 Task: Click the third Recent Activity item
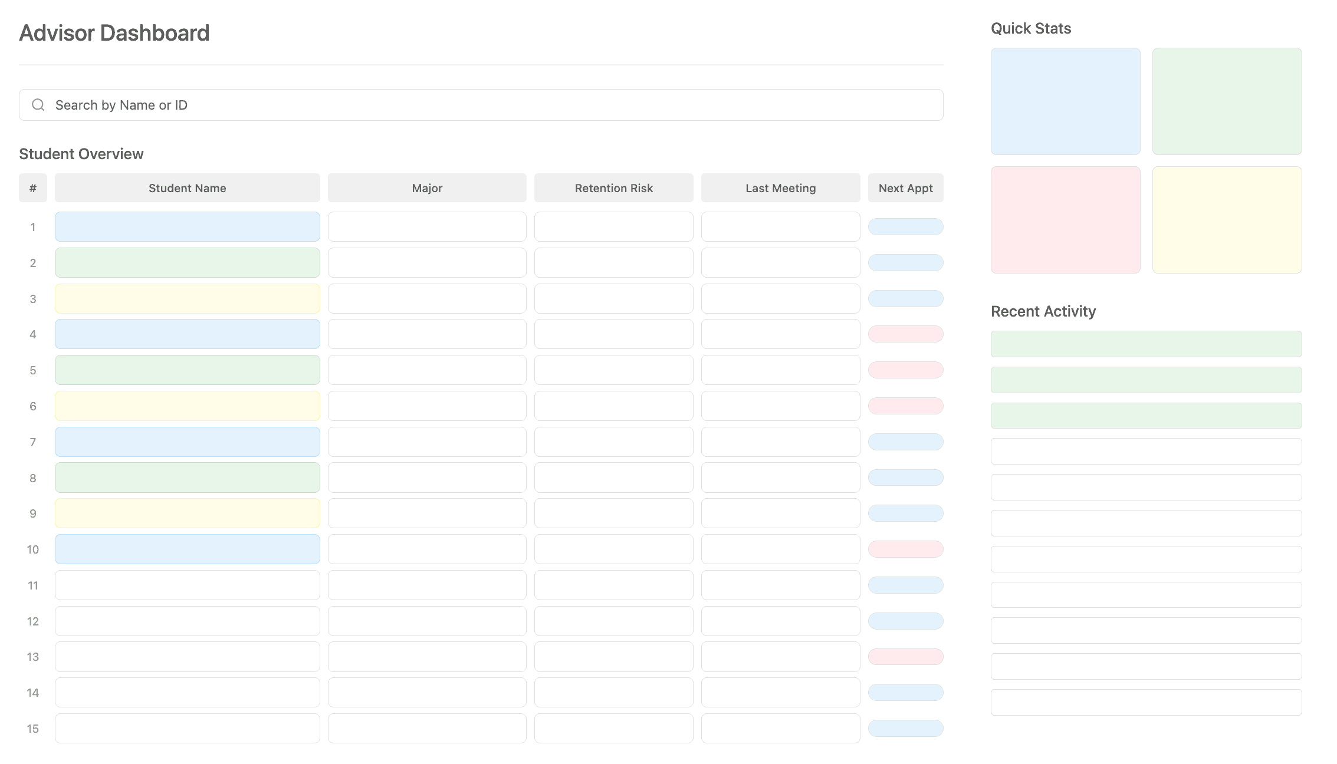tap(1146, 415)
